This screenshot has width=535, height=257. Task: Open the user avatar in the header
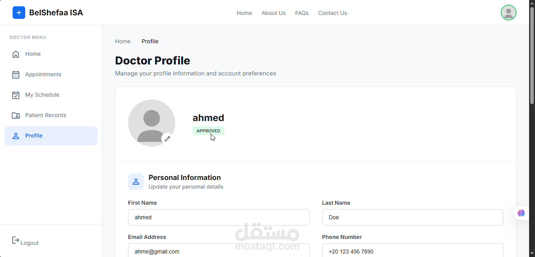[x=508, y=13]
